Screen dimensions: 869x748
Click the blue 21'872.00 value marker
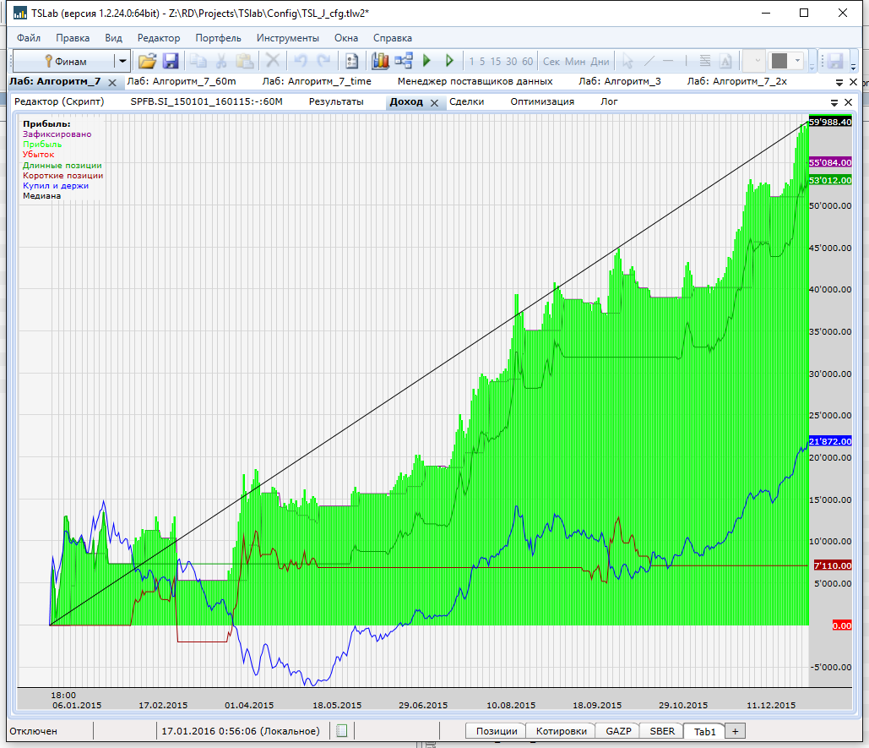tap(829, 441)
